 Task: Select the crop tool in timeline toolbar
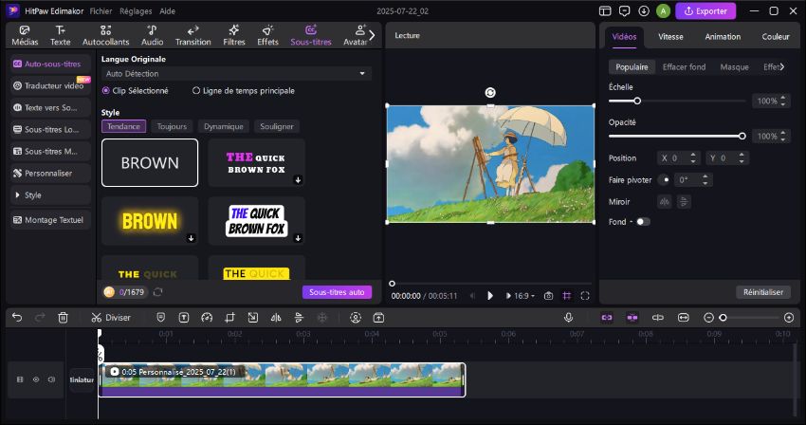pyautogui.click(x=229, y=318)
